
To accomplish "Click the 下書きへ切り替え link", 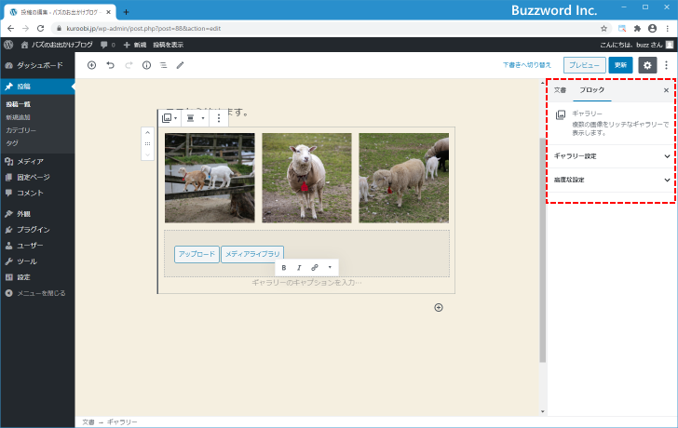I will [x=527, y=65].
